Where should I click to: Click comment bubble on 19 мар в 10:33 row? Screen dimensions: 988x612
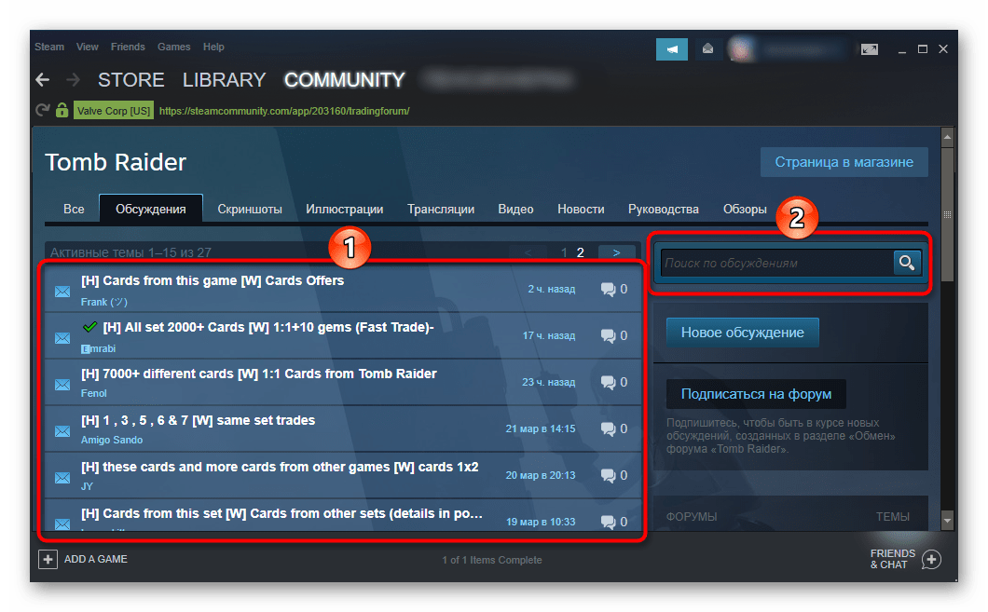(608, 522)
